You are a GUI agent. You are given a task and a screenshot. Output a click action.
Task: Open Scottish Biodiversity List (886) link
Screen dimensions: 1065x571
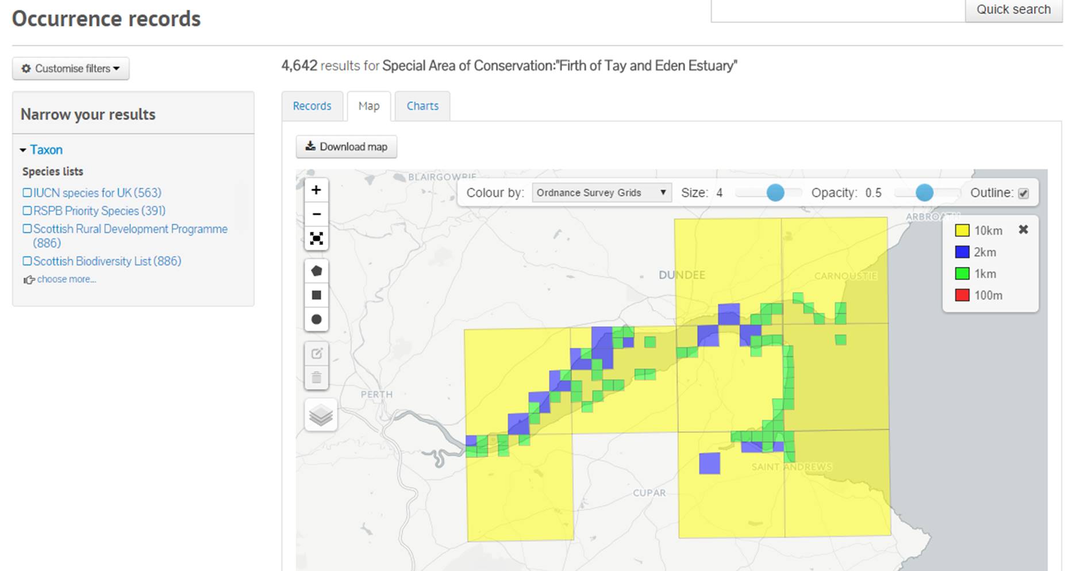coord(107,261)
